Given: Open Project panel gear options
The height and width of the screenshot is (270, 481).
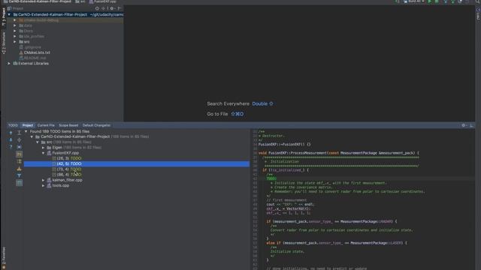Looking at the screenshot, I should point(112,8).
